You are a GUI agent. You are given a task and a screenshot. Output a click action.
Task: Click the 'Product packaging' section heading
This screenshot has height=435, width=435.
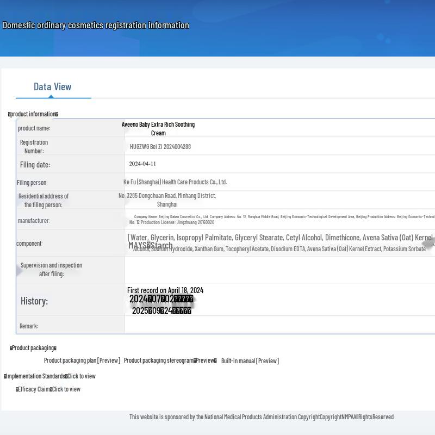33,348
